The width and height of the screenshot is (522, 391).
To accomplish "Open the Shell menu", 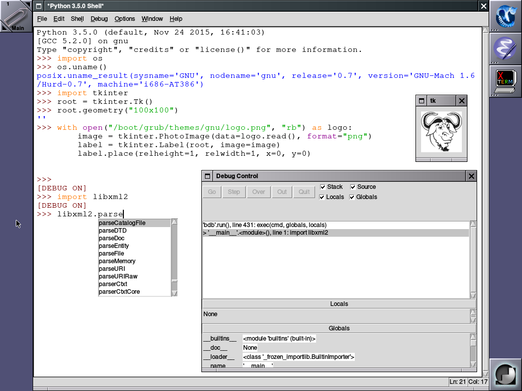I will (77, 19).
